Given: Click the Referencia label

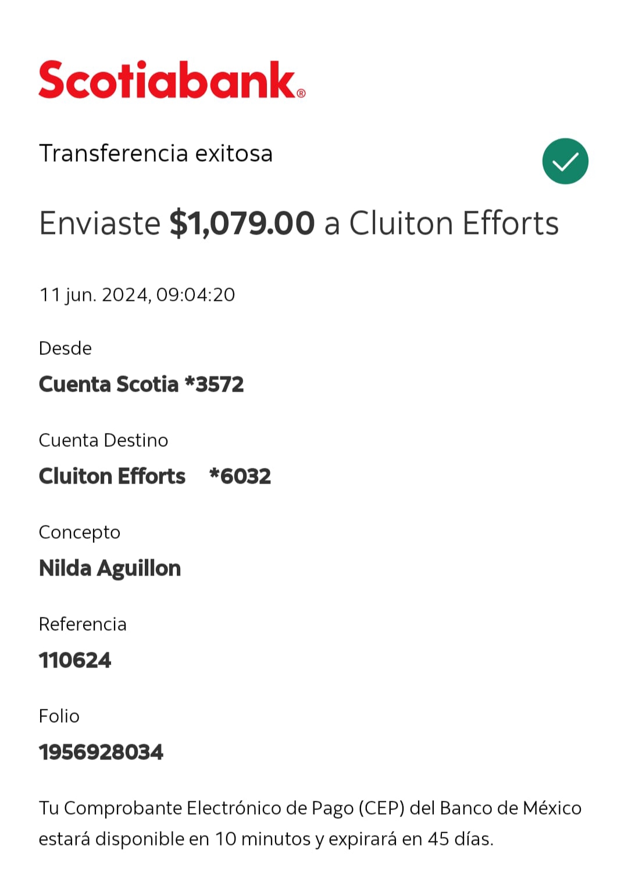Looking at the screenshot, I should coord(83,624).
